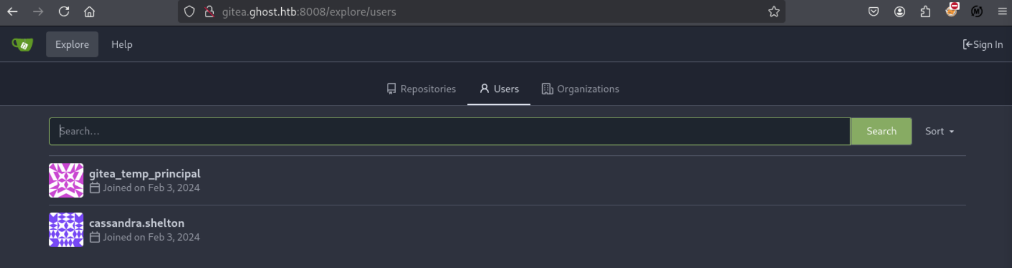Open the extensions puzzle icon
Viewport: 1012px width, 268px height.
tap(925, 11)
